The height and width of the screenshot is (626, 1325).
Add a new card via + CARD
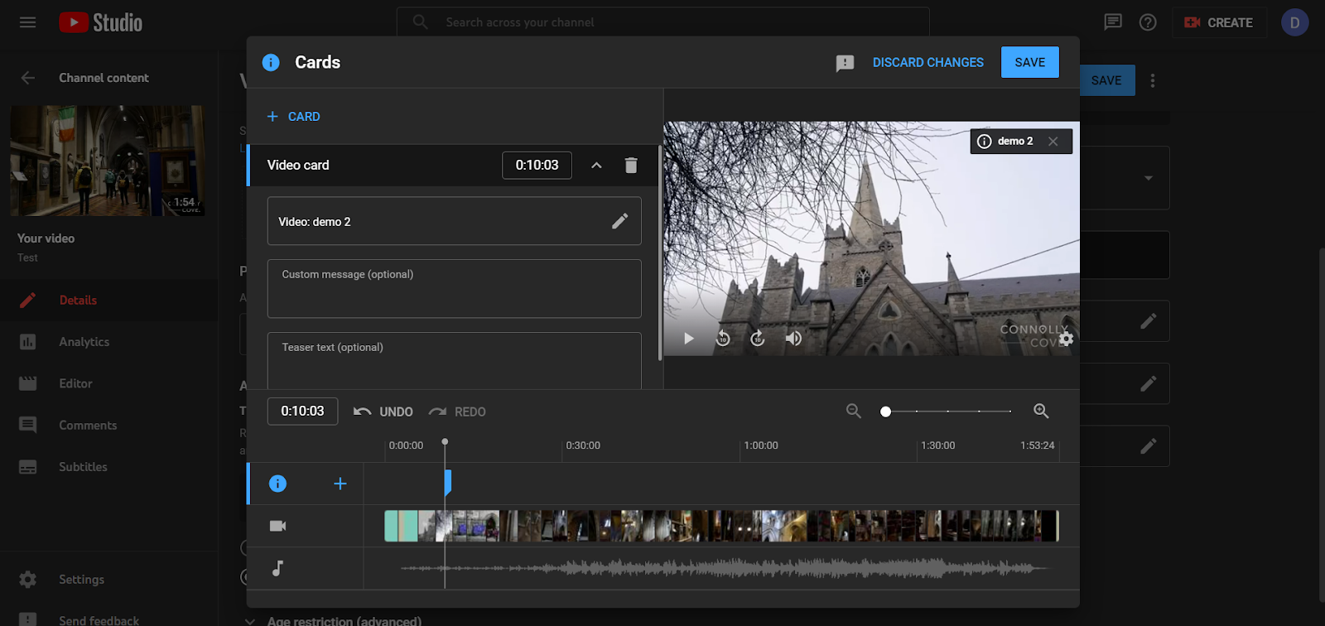pyautogui.click(x=294, y=117)
